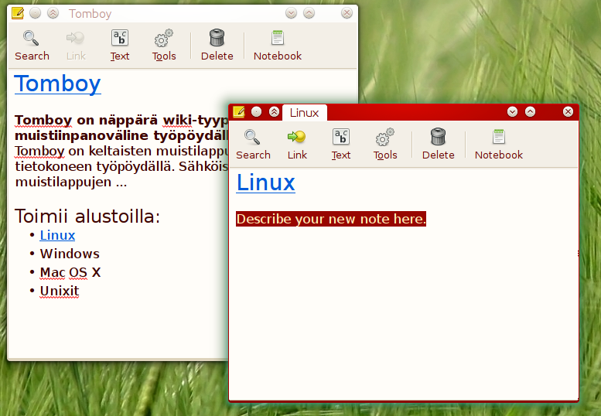
Task: Click the Tomboy window notepad menu icon
Action: click(x=18, y=13)
